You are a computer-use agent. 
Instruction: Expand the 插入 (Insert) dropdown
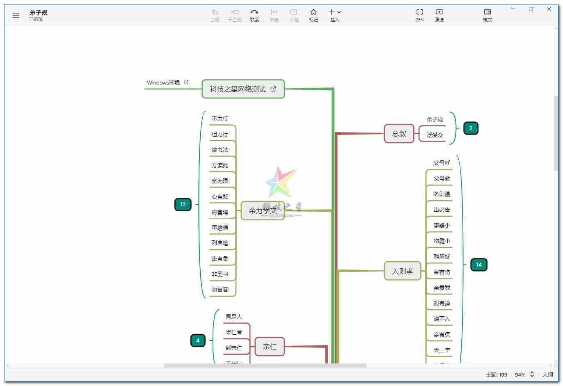point(335,15)
